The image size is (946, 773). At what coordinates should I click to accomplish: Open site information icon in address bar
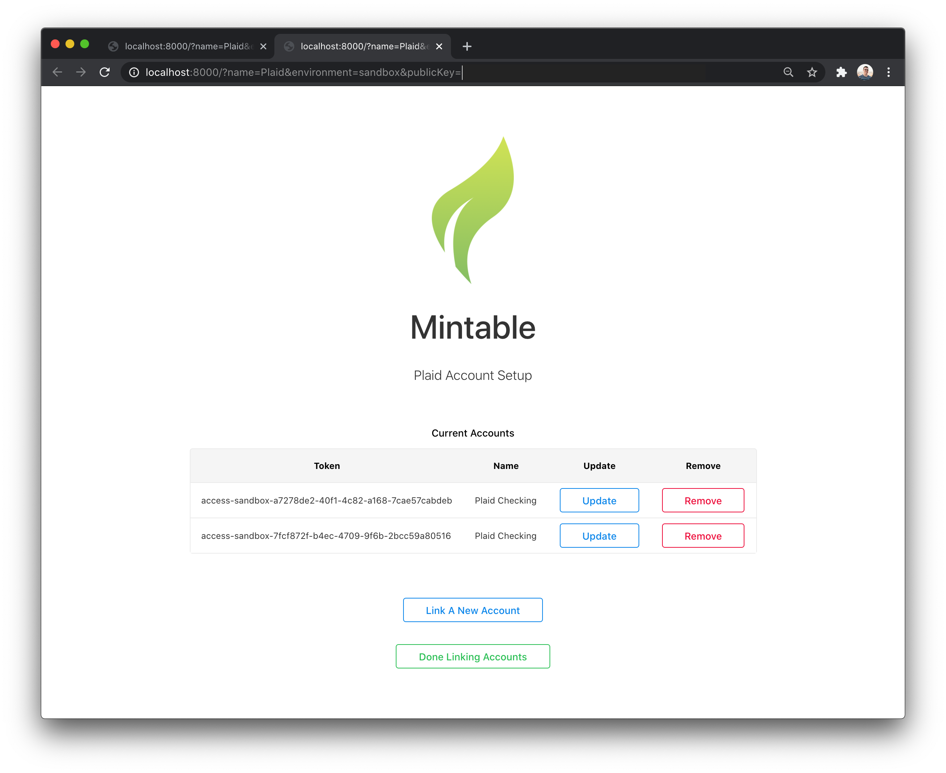pos(134,72)
